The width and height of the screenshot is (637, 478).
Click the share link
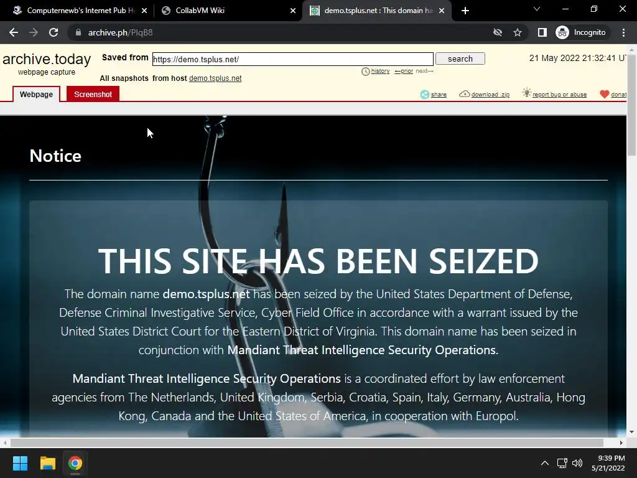click(439, 95)
